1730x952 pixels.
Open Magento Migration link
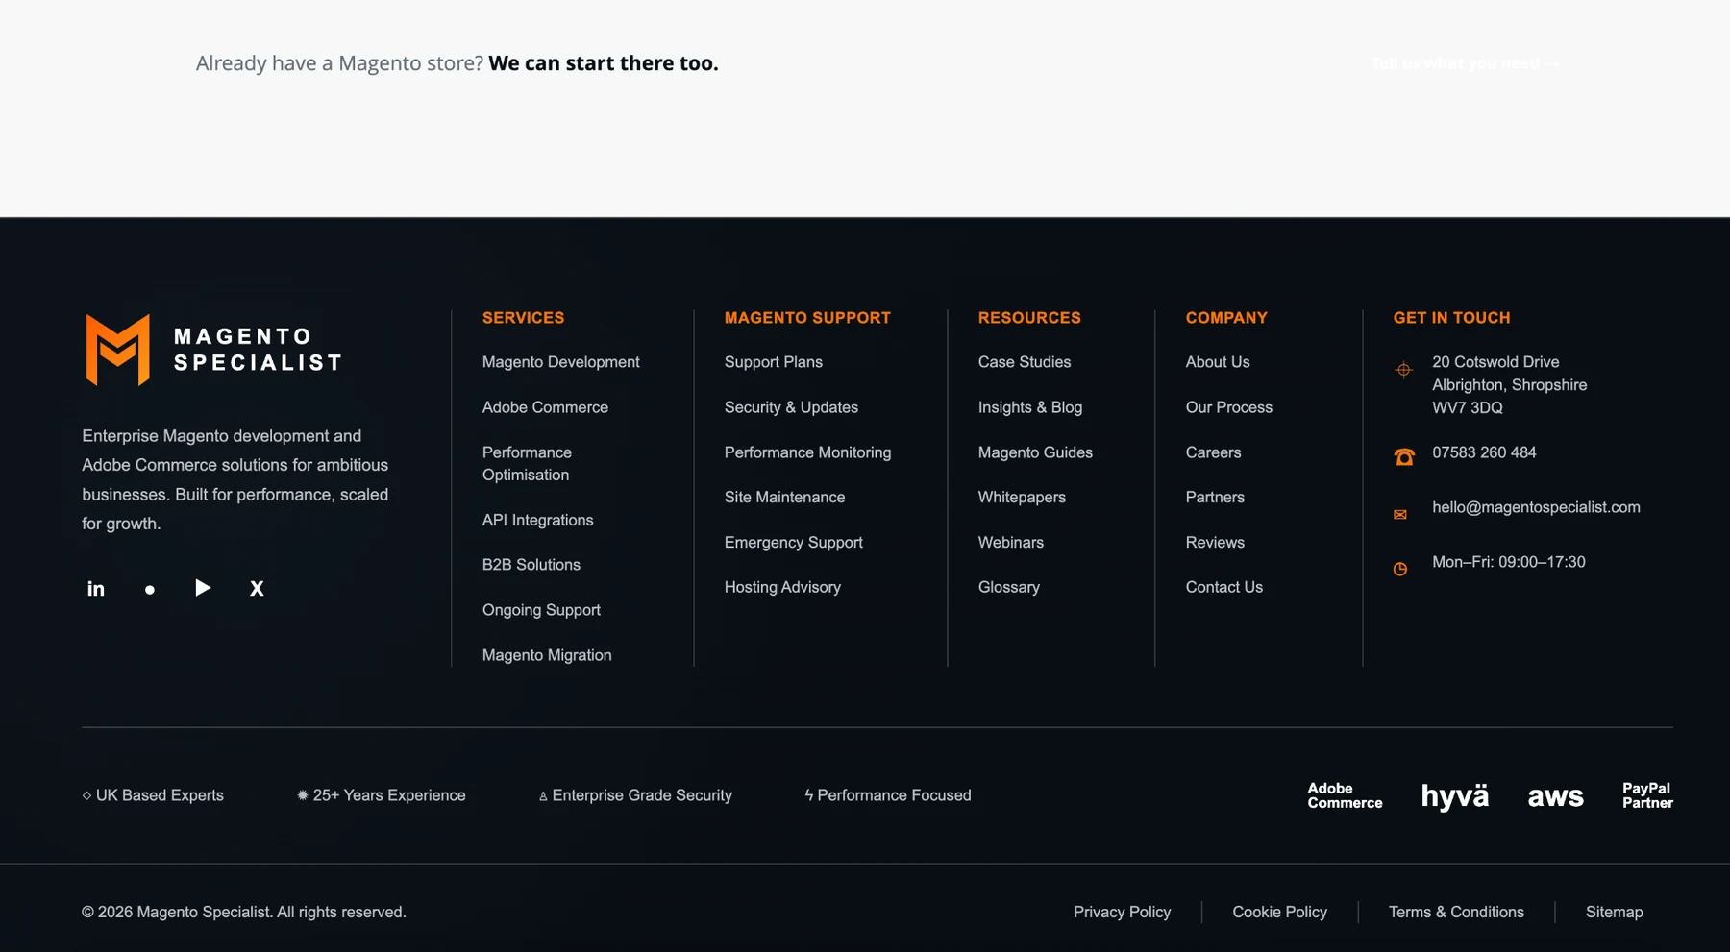pyautogui.click(x=547, y=655)
